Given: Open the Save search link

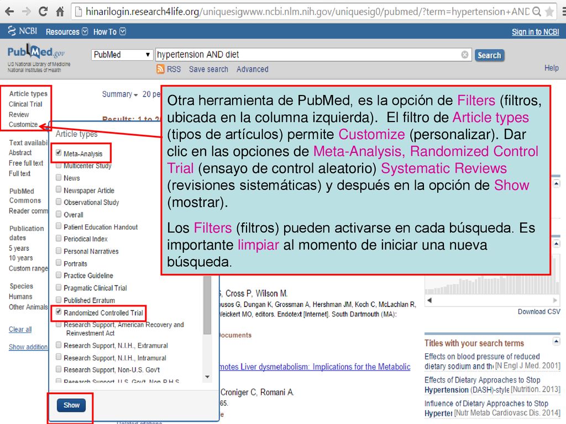Looking at the screenshot, I should coord(208,69).
